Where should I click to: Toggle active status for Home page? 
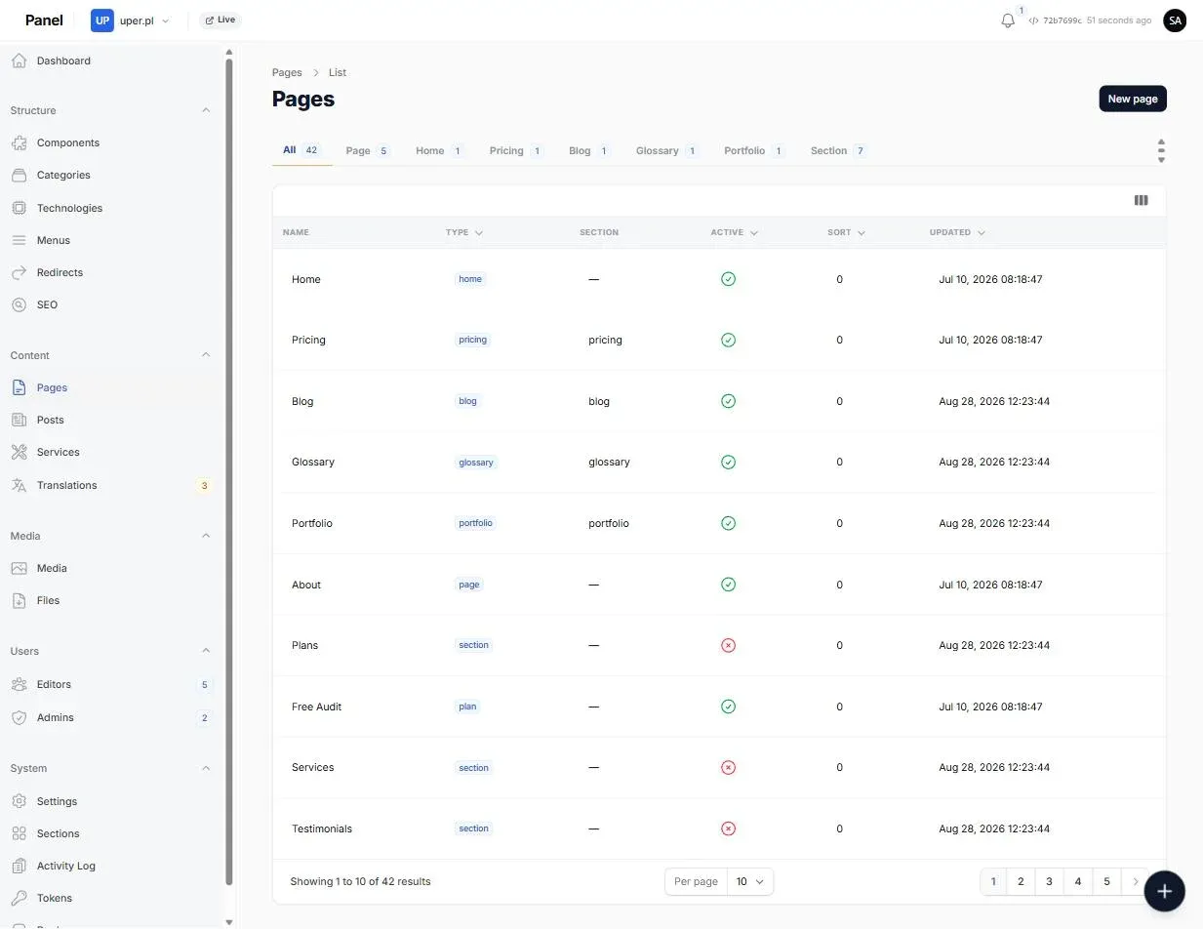[x=728, y=279]
